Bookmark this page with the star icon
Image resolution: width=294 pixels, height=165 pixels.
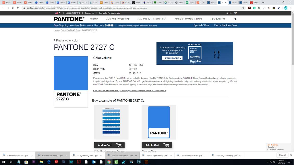243,8
